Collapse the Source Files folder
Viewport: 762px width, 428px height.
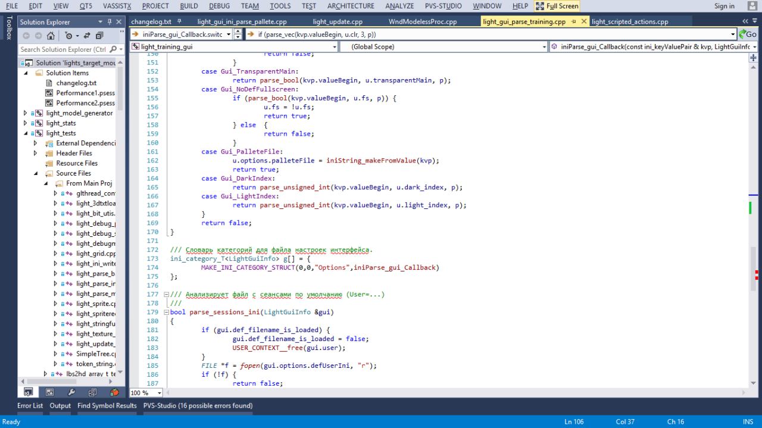click(x=36, y=174)
